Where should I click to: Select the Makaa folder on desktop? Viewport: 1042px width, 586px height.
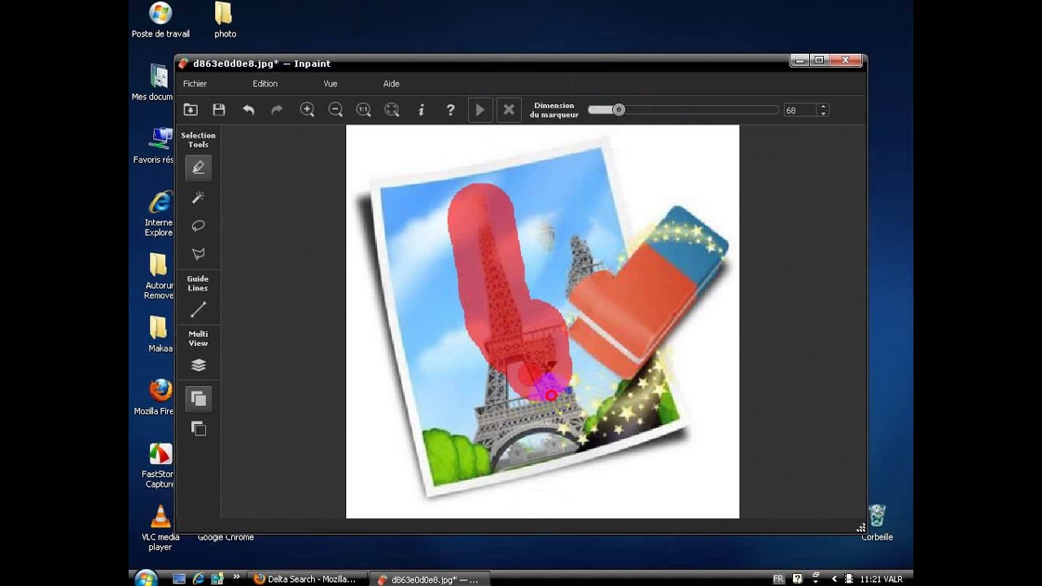[160, 335]
